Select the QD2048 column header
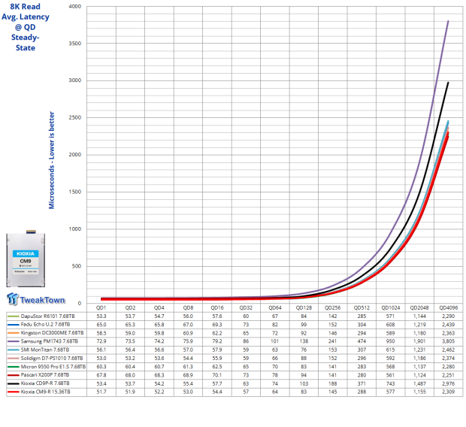The height and width of the screenshot is (427, 466). pos(419,307)
